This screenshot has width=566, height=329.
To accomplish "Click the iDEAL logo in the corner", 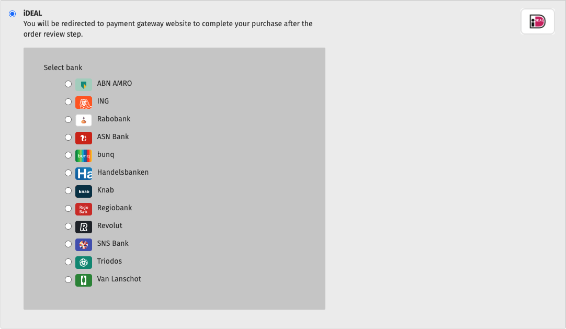I will click(x=537, y=21).
